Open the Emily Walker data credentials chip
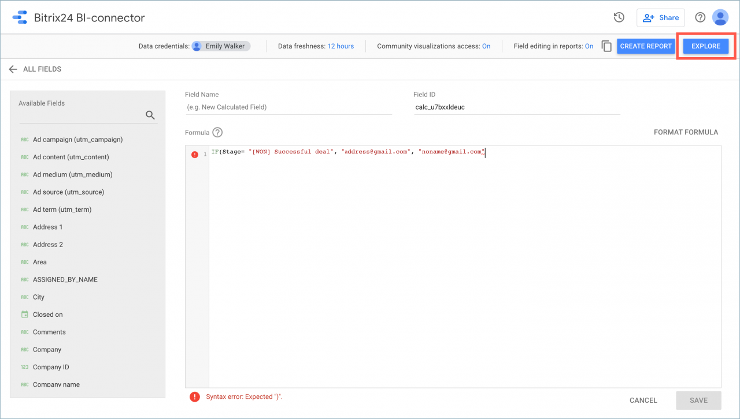The image size is (740, 419). pyautogui.click(x=221, y=46)
